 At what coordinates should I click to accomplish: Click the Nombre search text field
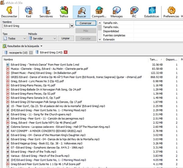[36, 26]
